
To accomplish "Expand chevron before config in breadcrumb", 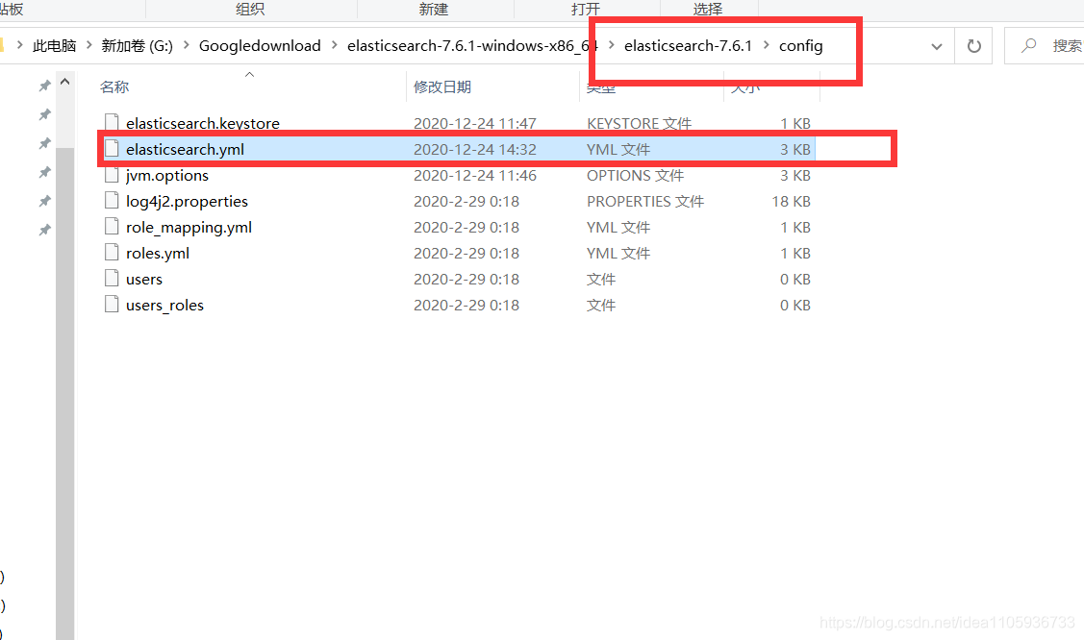I will click(x=766, y=45).
